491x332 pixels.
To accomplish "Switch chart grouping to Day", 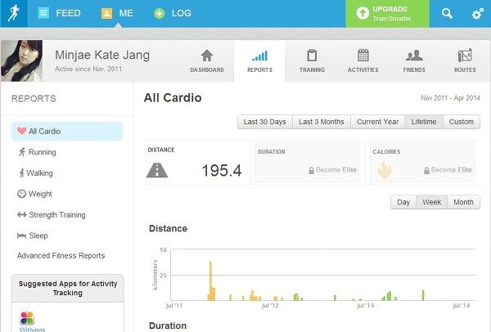I will point(403,202).
